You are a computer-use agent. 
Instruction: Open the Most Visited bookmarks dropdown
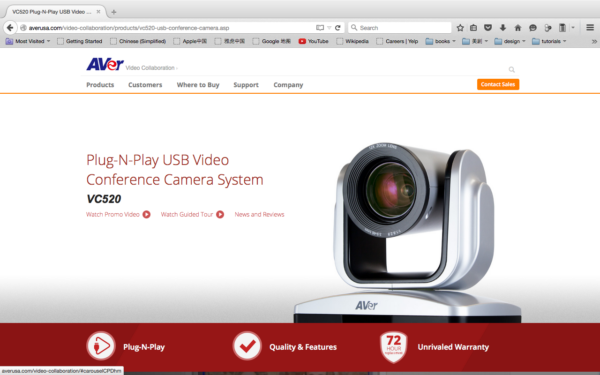28,41
